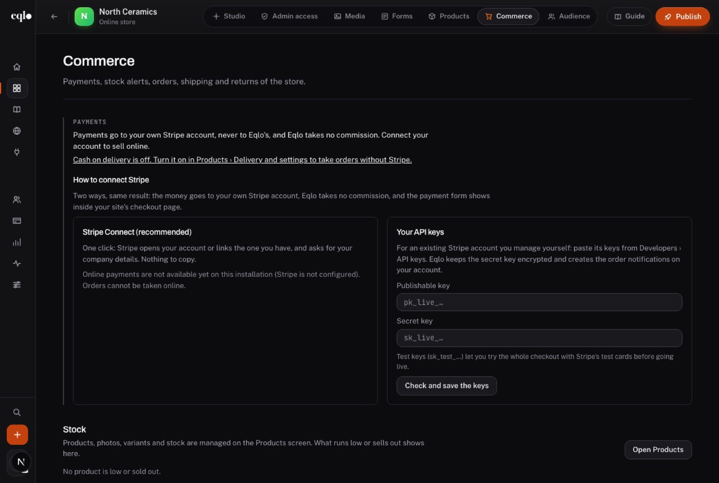Click the Your API keys heading
This screenshot has width=719, height=483.
[420, 232]
